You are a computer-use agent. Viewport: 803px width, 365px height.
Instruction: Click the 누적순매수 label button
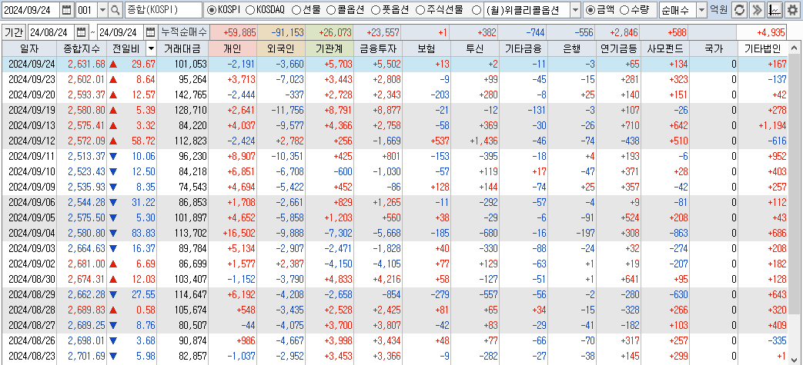(x=183, y=32)
